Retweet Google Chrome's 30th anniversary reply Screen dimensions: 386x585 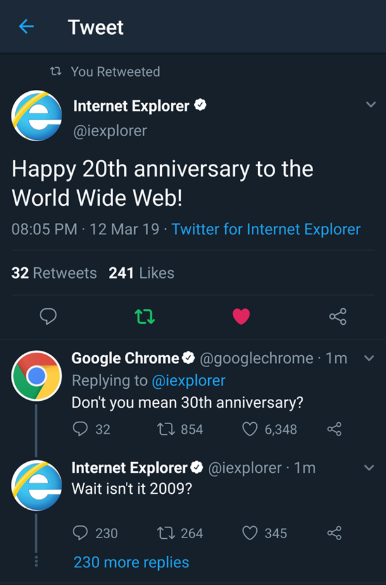(180, 429)
